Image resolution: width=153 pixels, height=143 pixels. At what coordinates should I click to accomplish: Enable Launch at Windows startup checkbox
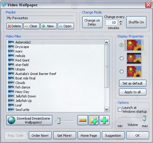[120, 109]
